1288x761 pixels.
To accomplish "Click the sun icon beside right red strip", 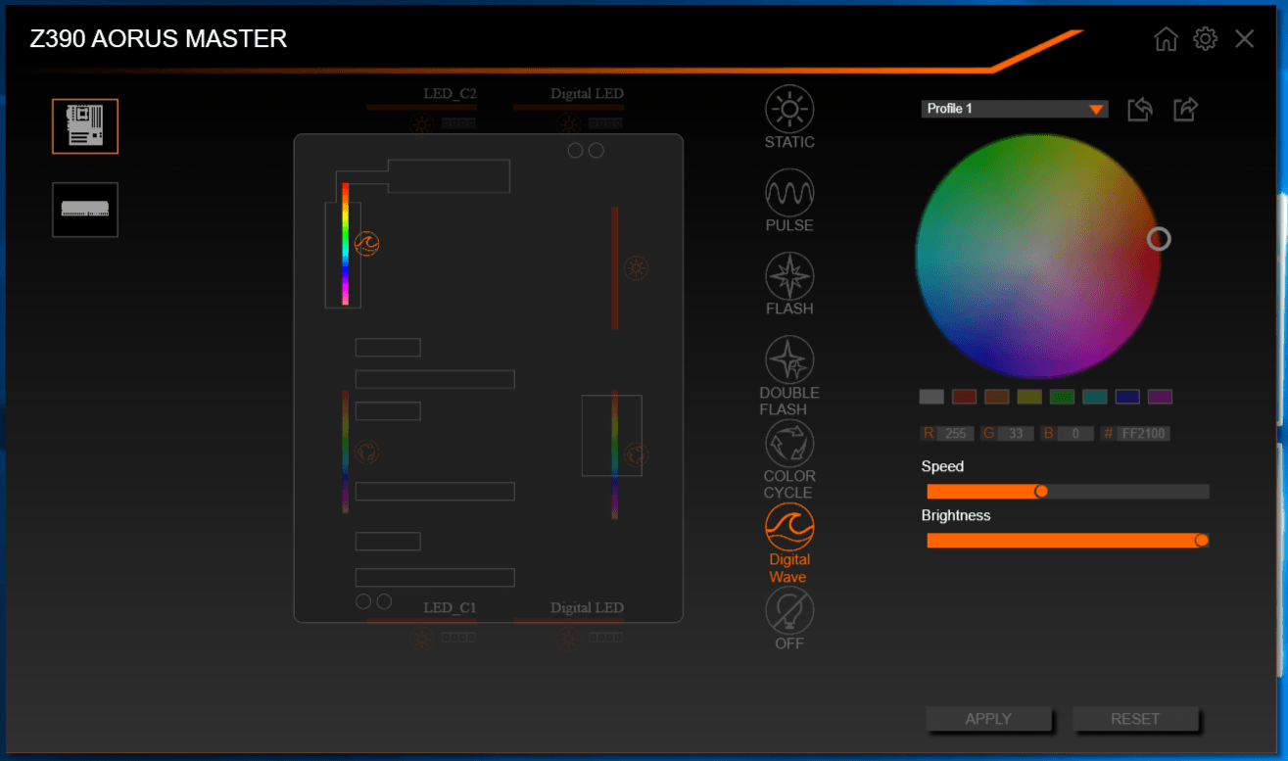I will [x=636, y=267].
